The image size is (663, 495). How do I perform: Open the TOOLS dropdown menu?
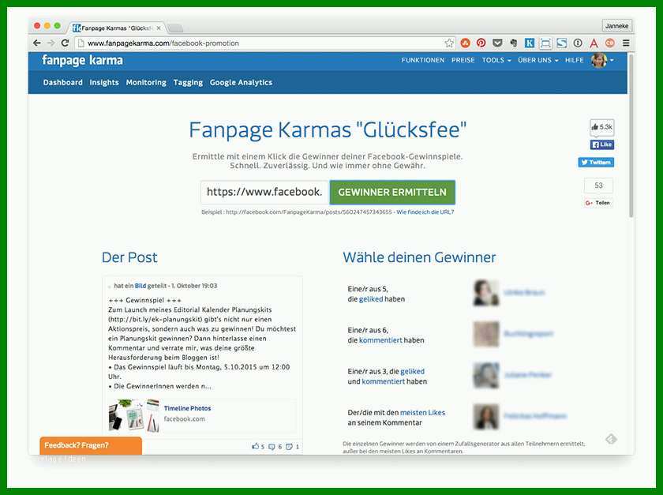tap(496, 60)
